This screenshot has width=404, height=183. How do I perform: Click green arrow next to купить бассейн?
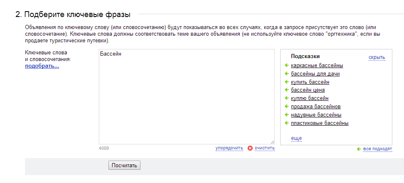pyautogui.click(x=286, y=82)
